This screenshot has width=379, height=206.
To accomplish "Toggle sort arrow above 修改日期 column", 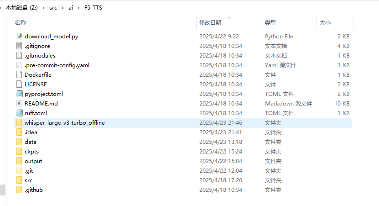I will pos(229,18).
